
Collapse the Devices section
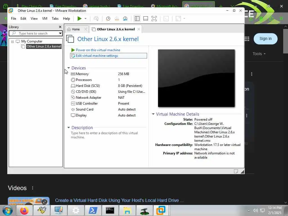[x=69, y=68]
